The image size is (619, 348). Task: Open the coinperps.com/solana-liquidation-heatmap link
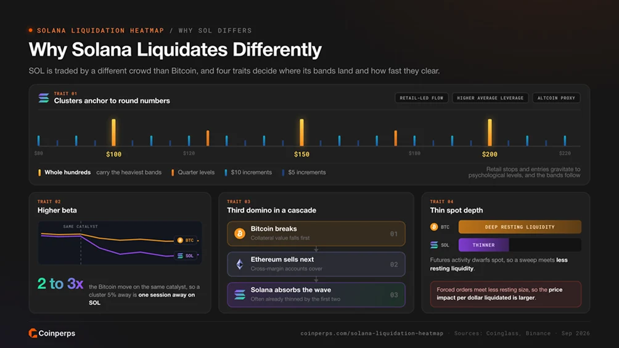coord(372,333)
